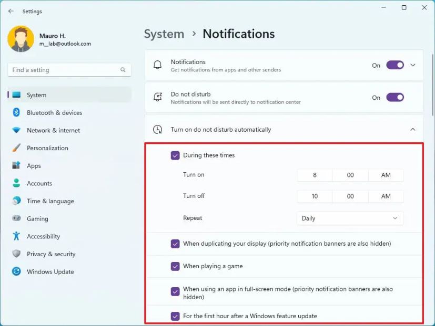The width and height of the screenshot is (435, 326).
Task: Click the Personalization paintbrush icon
Action: pos(16,148)
